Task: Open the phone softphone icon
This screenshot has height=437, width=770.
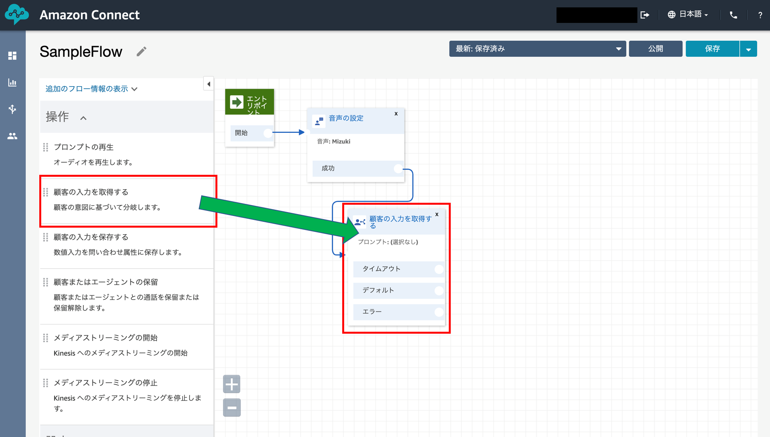Action: click(x=733, y=15)
